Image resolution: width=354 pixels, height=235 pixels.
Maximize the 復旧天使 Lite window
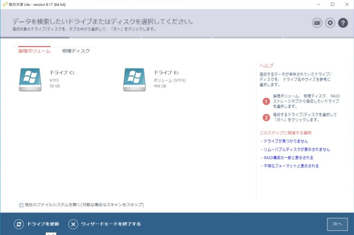point(333,4)
